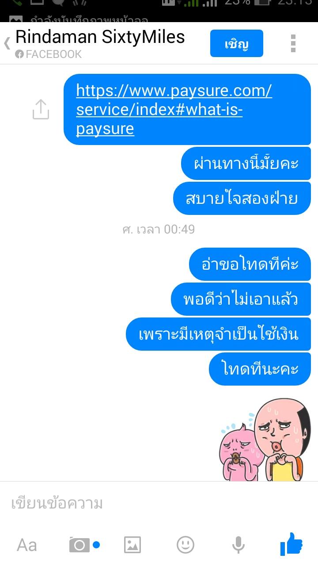The height and width of the screenshot is (566, 318).
Task: Open the smiley emoji sticker picker
Action: coord(185,545)
